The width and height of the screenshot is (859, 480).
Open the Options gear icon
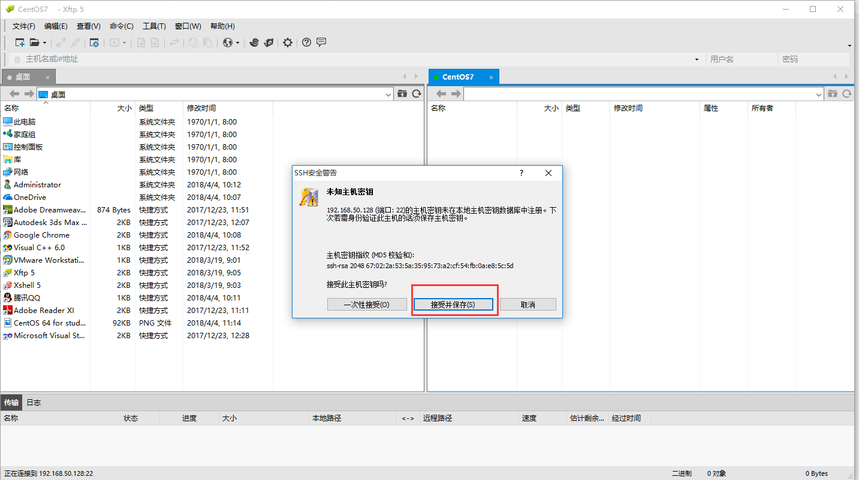(x=288, y=42)
